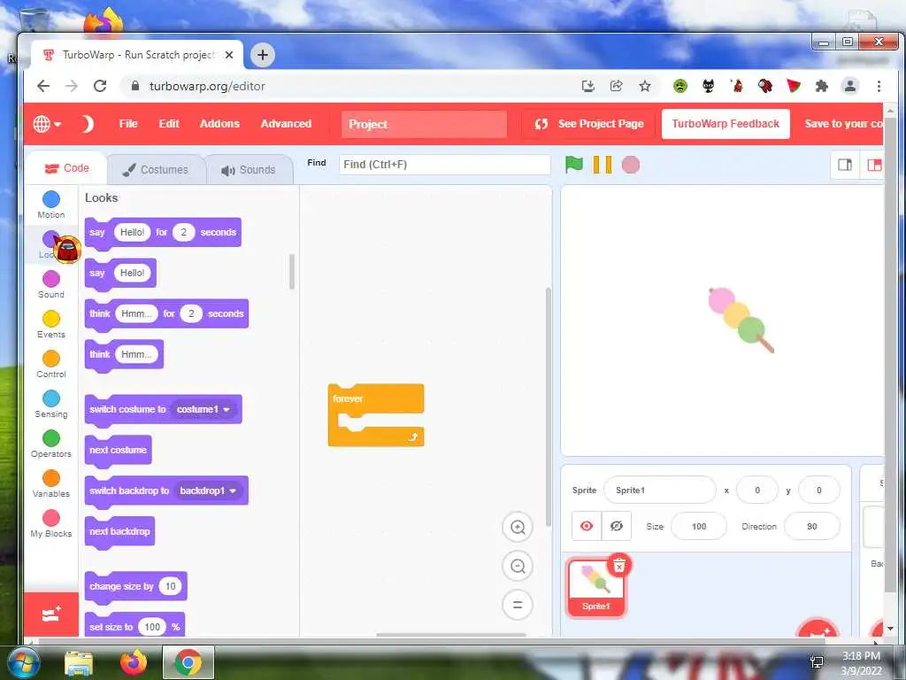Click the Find (Ctrl+F) search field
Viewport: 906px width, 680px height.
point(444,164)
